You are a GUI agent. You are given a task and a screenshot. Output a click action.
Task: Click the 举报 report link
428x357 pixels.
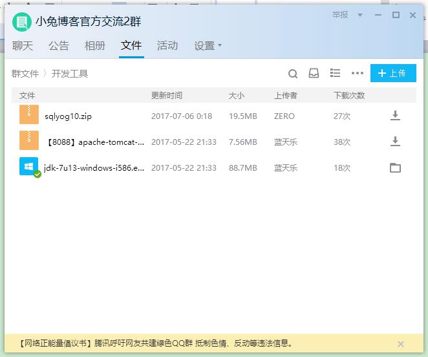pyautogui.click(x=340, y=15)
